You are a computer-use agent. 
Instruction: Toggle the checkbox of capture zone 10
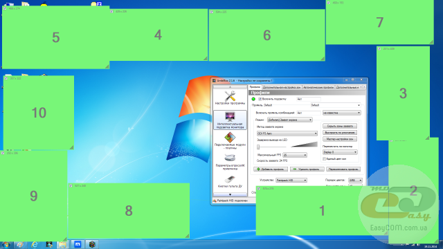[x=6, y=78]
